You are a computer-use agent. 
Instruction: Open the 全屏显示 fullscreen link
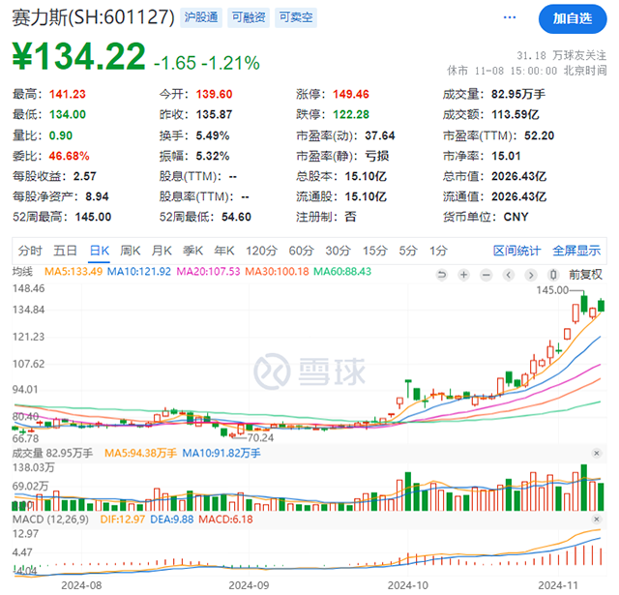coord(576,251)
